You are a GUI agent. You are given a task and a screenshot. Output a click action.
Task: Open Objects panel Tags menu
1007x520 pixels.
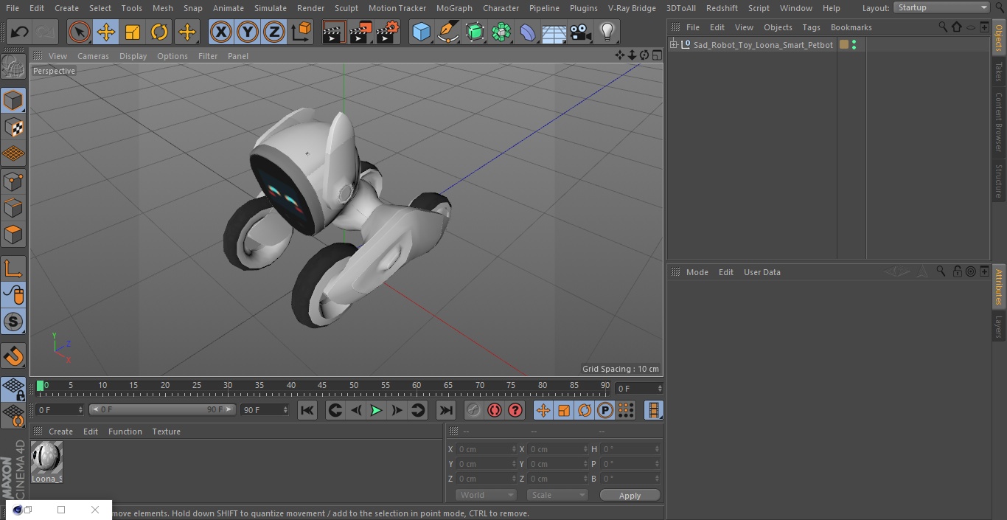(811, 27)
